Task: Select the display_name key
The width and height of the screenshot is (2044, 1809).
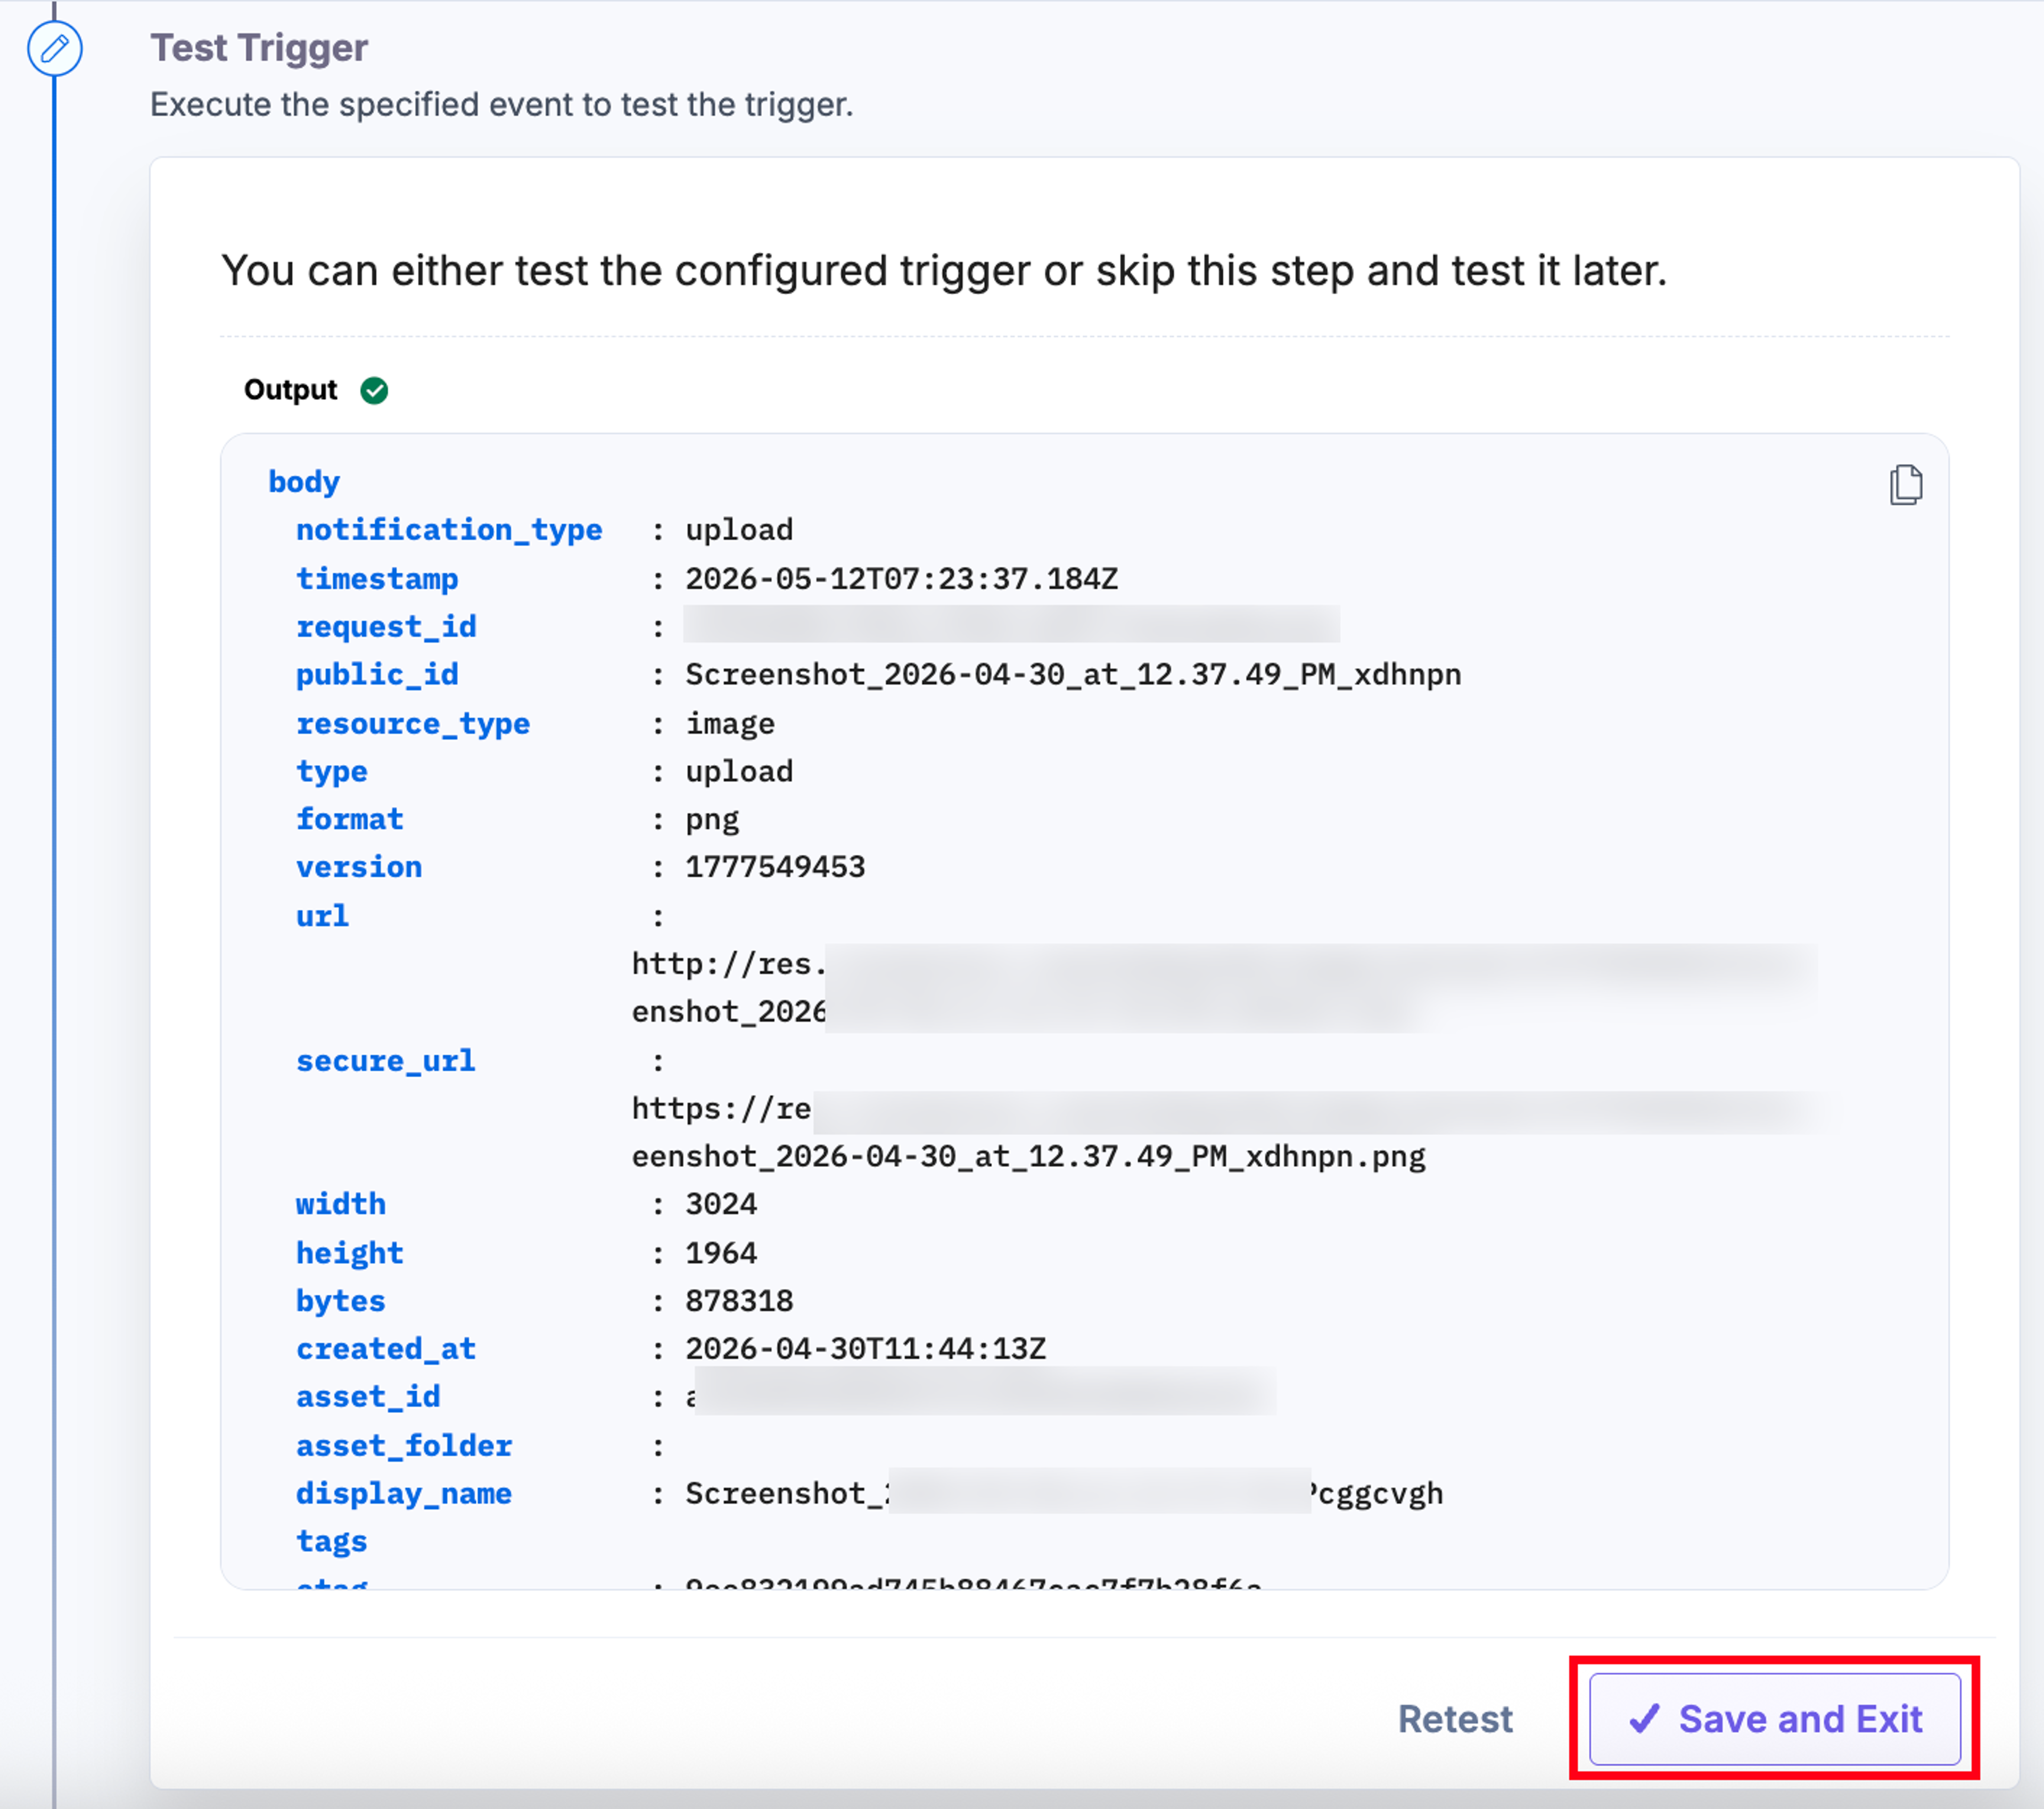Action: tap(403, 1494)
